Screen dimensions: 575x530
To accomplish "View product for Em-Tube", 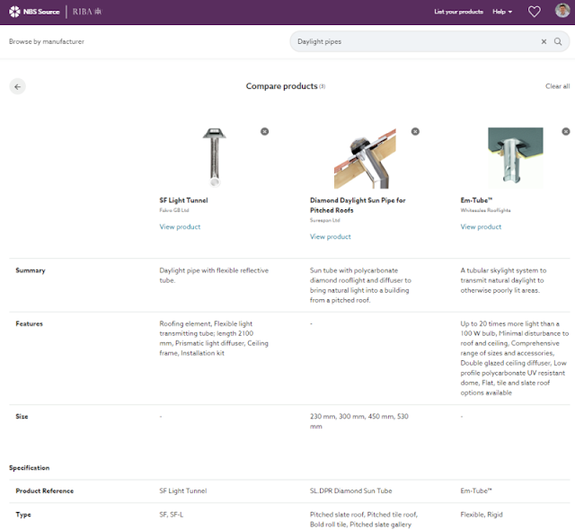I will pyautogui.click(x=481, y=226).
